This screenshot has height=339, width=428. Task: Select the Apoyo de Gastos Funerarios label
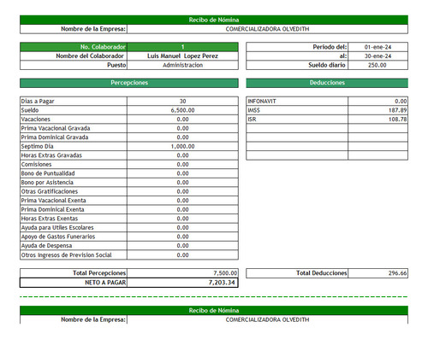point(58,237)
